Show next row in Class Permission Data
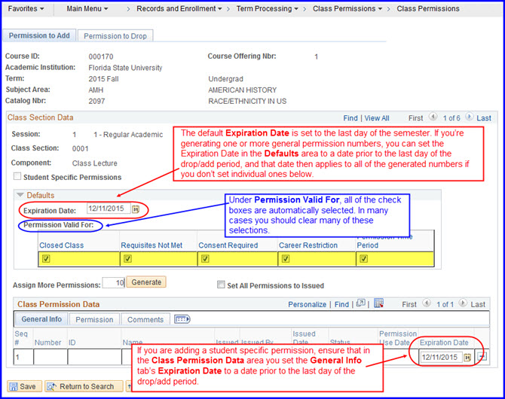Screen dimensions: 505x399 [463, 303]
